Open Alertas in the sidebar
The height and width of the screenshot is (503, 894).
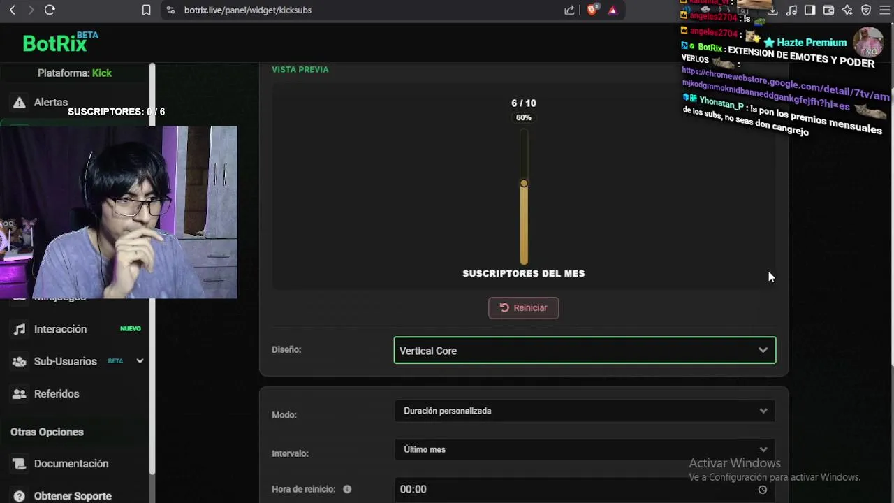[51, 102]
